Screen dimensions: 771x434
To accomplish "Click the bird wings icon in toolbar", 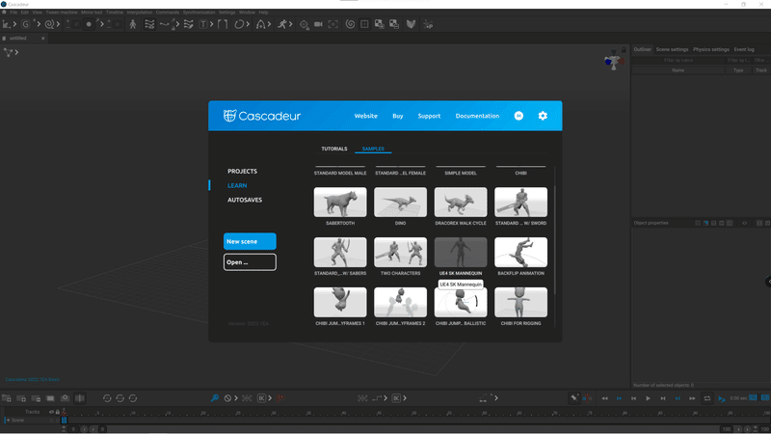I will (x=412, y=24).
